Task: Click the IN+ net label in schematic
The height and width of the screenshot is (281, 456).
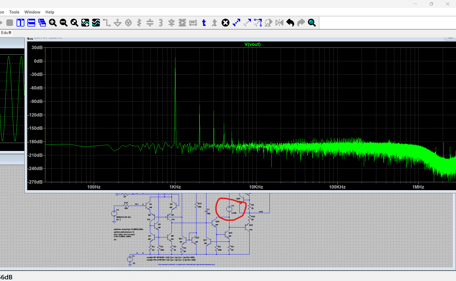Action: click(x=137, y=204)
